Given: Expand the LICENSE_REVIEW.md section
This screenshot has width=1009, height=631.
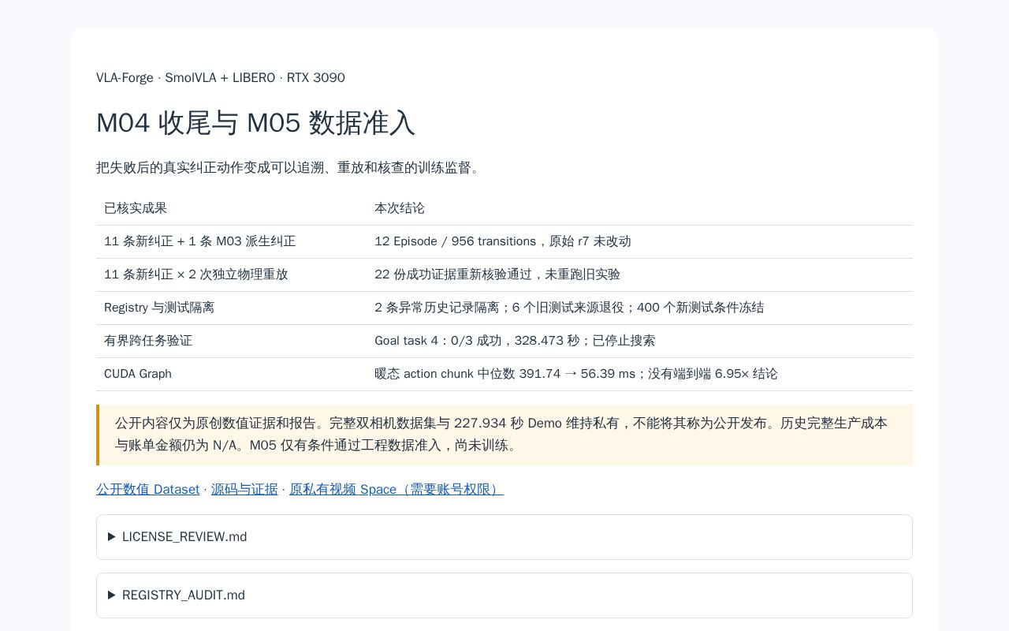Looking at the screenshot, I should pos(504,537).
